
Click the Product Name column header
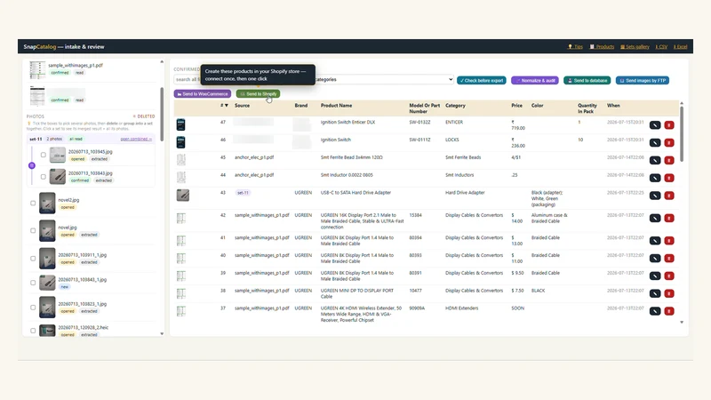tap(336, 105)
